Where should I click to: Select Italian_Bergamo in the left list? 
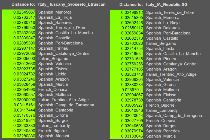pyautogui.click(x=53, y=59)
